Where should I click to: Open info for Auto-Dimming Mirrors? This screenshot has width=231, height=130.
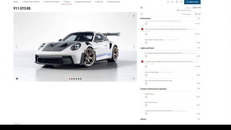146,83
